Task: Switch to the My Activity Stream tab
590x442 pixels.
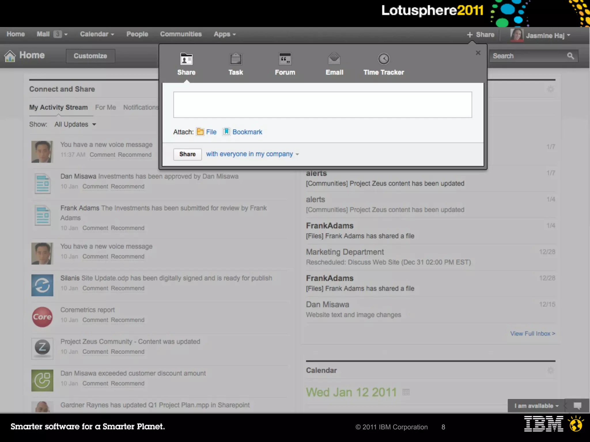Action: [58, 107]
